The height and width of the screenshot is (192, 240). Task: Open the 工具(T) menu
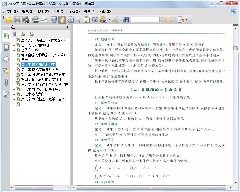(x=59, y=11)
